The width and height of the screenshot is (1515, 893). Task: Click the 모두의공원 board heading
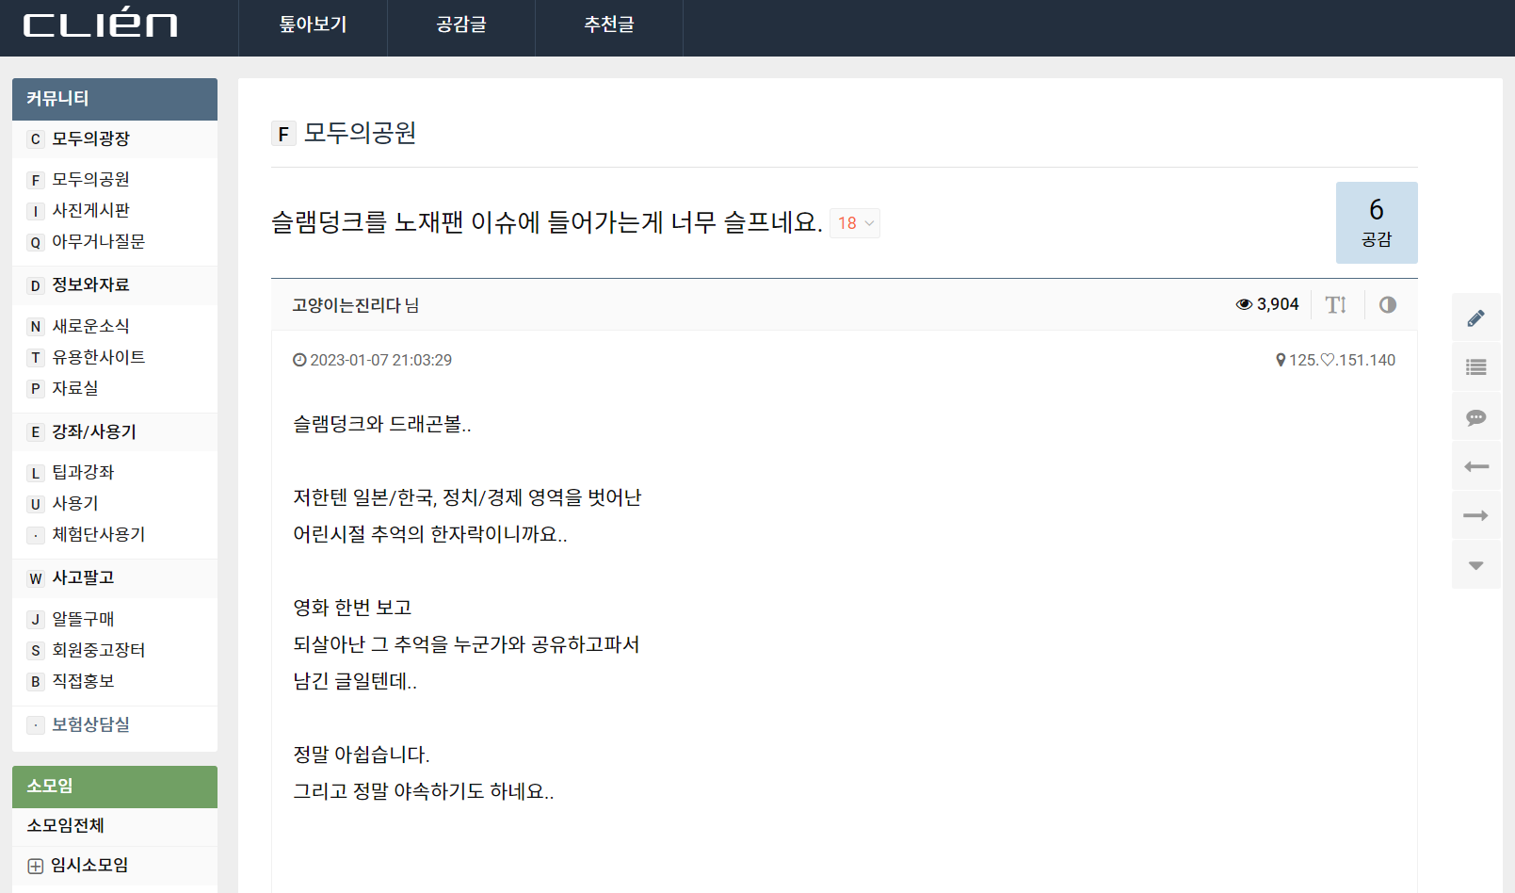click(x=360, y=133)
